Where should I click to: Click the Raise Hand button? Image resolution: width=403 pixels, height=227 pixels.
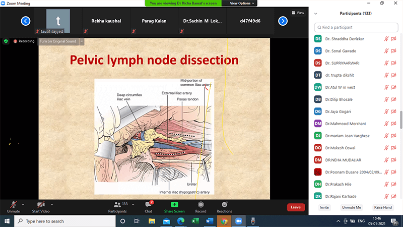pos(382,207)
